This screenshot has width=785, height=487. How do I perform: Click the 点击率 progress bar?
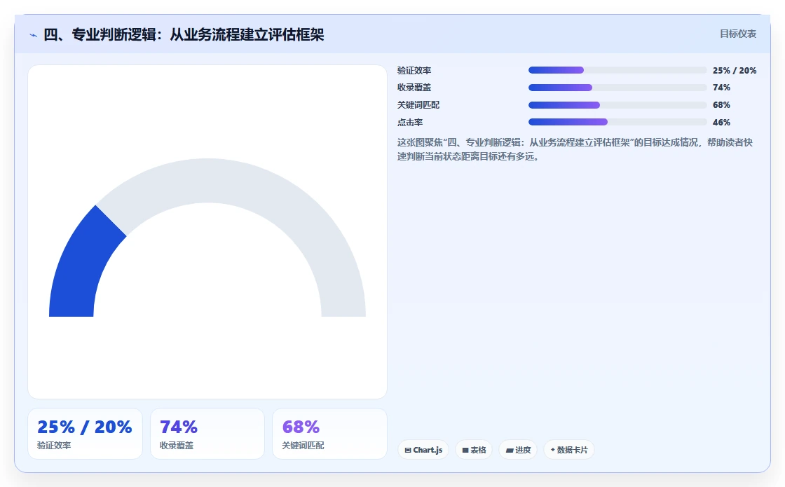click(617, 122)
